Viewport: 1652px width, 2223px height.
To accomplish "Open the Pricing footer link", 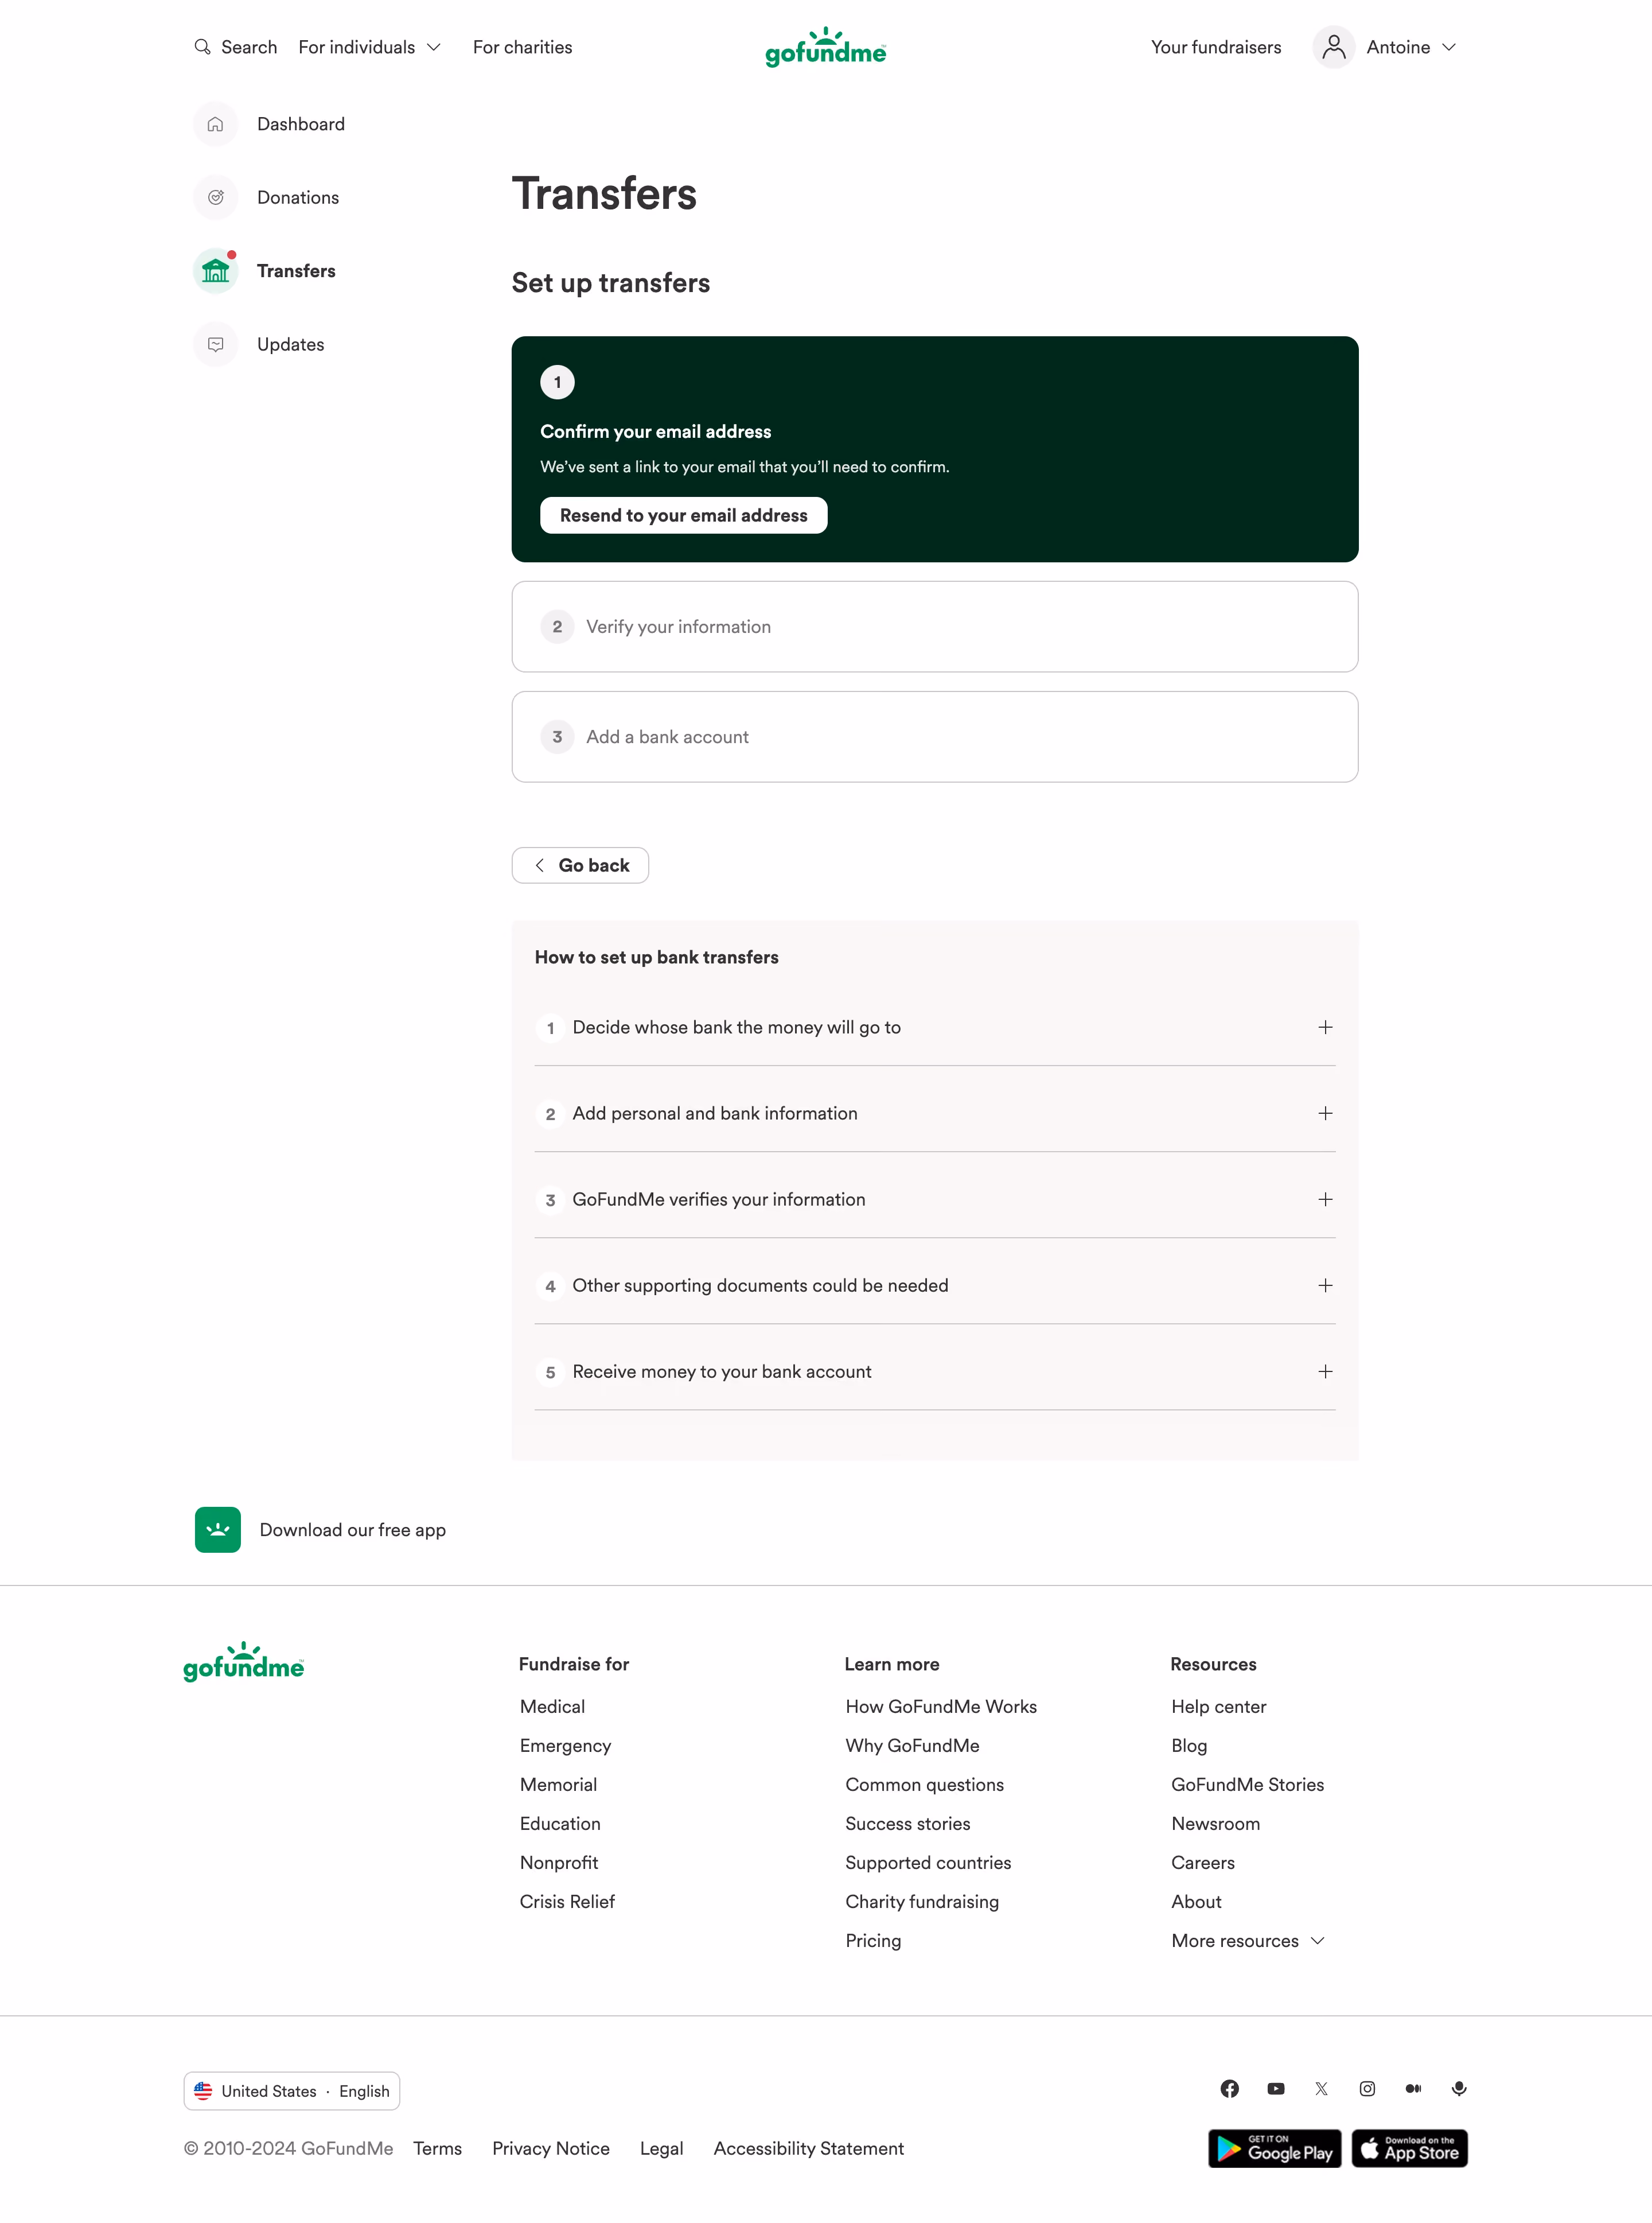I will 873,1941.
